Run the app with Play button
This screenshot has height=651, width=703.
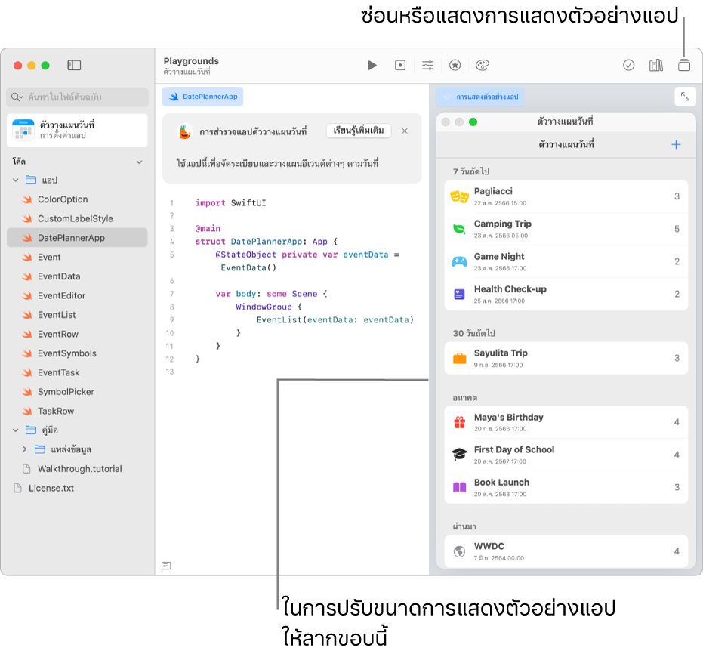click(x=372, y=66)
